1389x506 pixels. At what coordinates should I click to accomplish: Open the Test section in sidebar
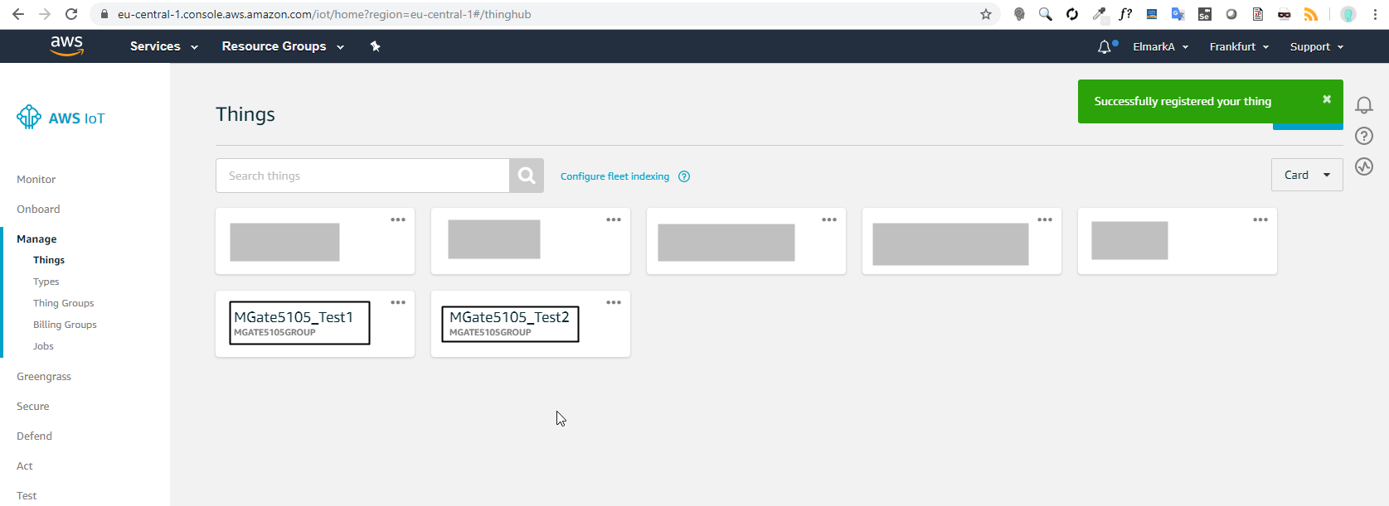(x=27, y=495)
